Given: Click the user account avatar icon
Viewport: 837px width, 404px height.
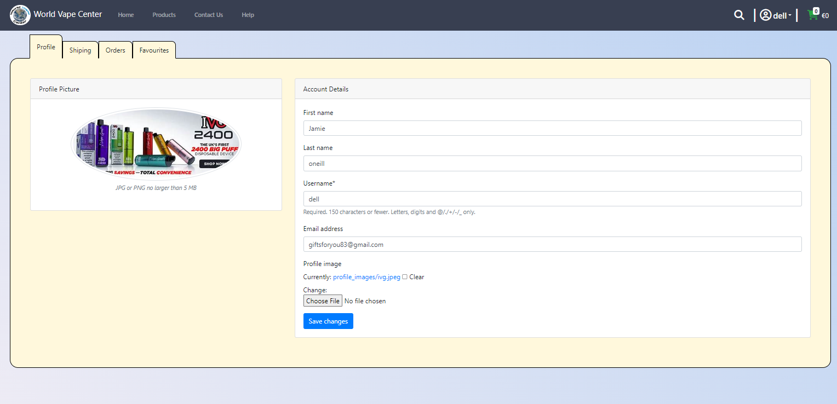Looking at the screenshot, I should [765, 15].
